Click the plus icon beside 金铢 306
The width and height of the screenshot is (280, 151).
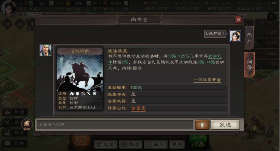click(x=89, y=3)
